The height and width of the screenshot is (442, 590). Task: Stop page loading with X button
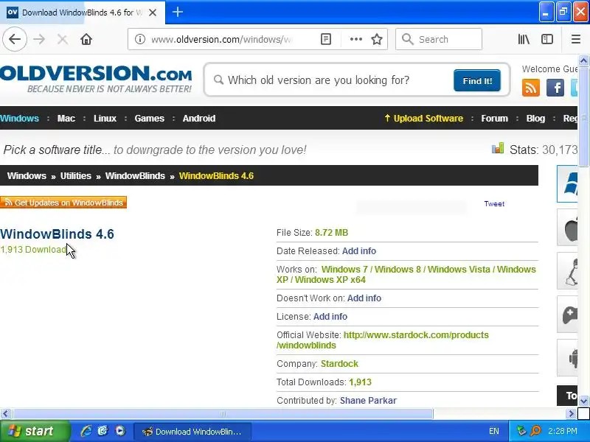63,39
